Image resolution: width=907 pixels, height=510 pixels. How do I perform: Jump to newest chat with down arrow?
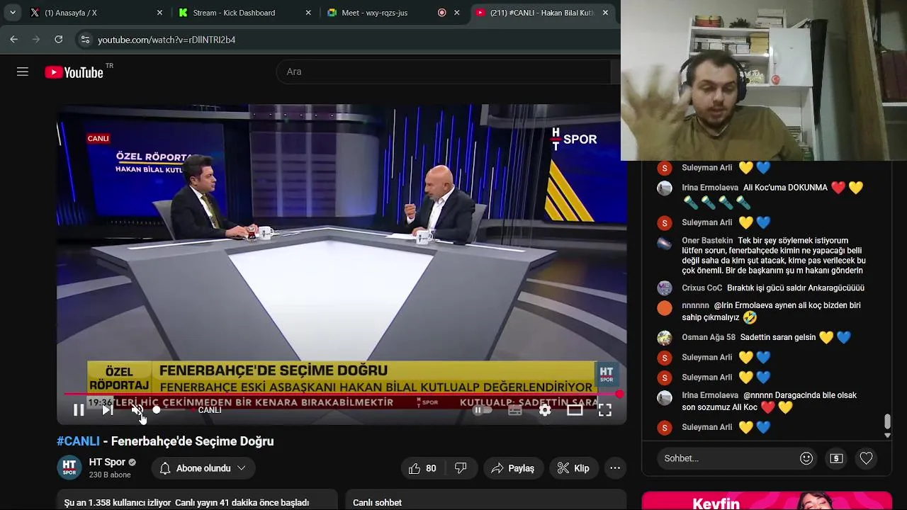(887, 435)
